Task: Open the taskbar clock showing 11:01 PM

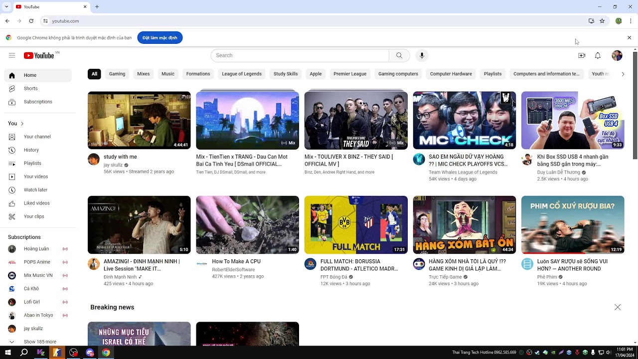Action: click(625, 353)
